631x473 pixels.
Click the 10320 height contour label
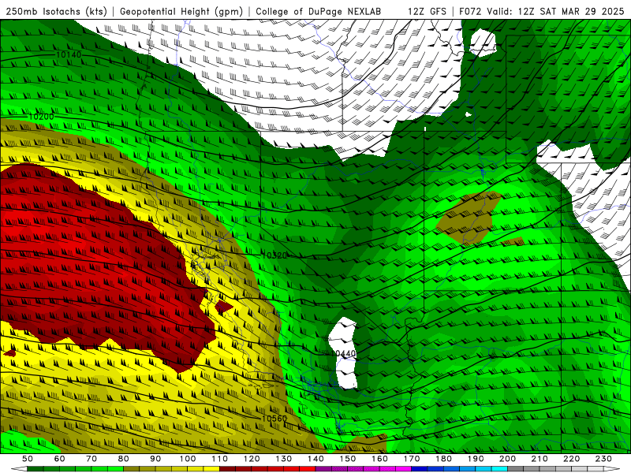pos(274,255)
